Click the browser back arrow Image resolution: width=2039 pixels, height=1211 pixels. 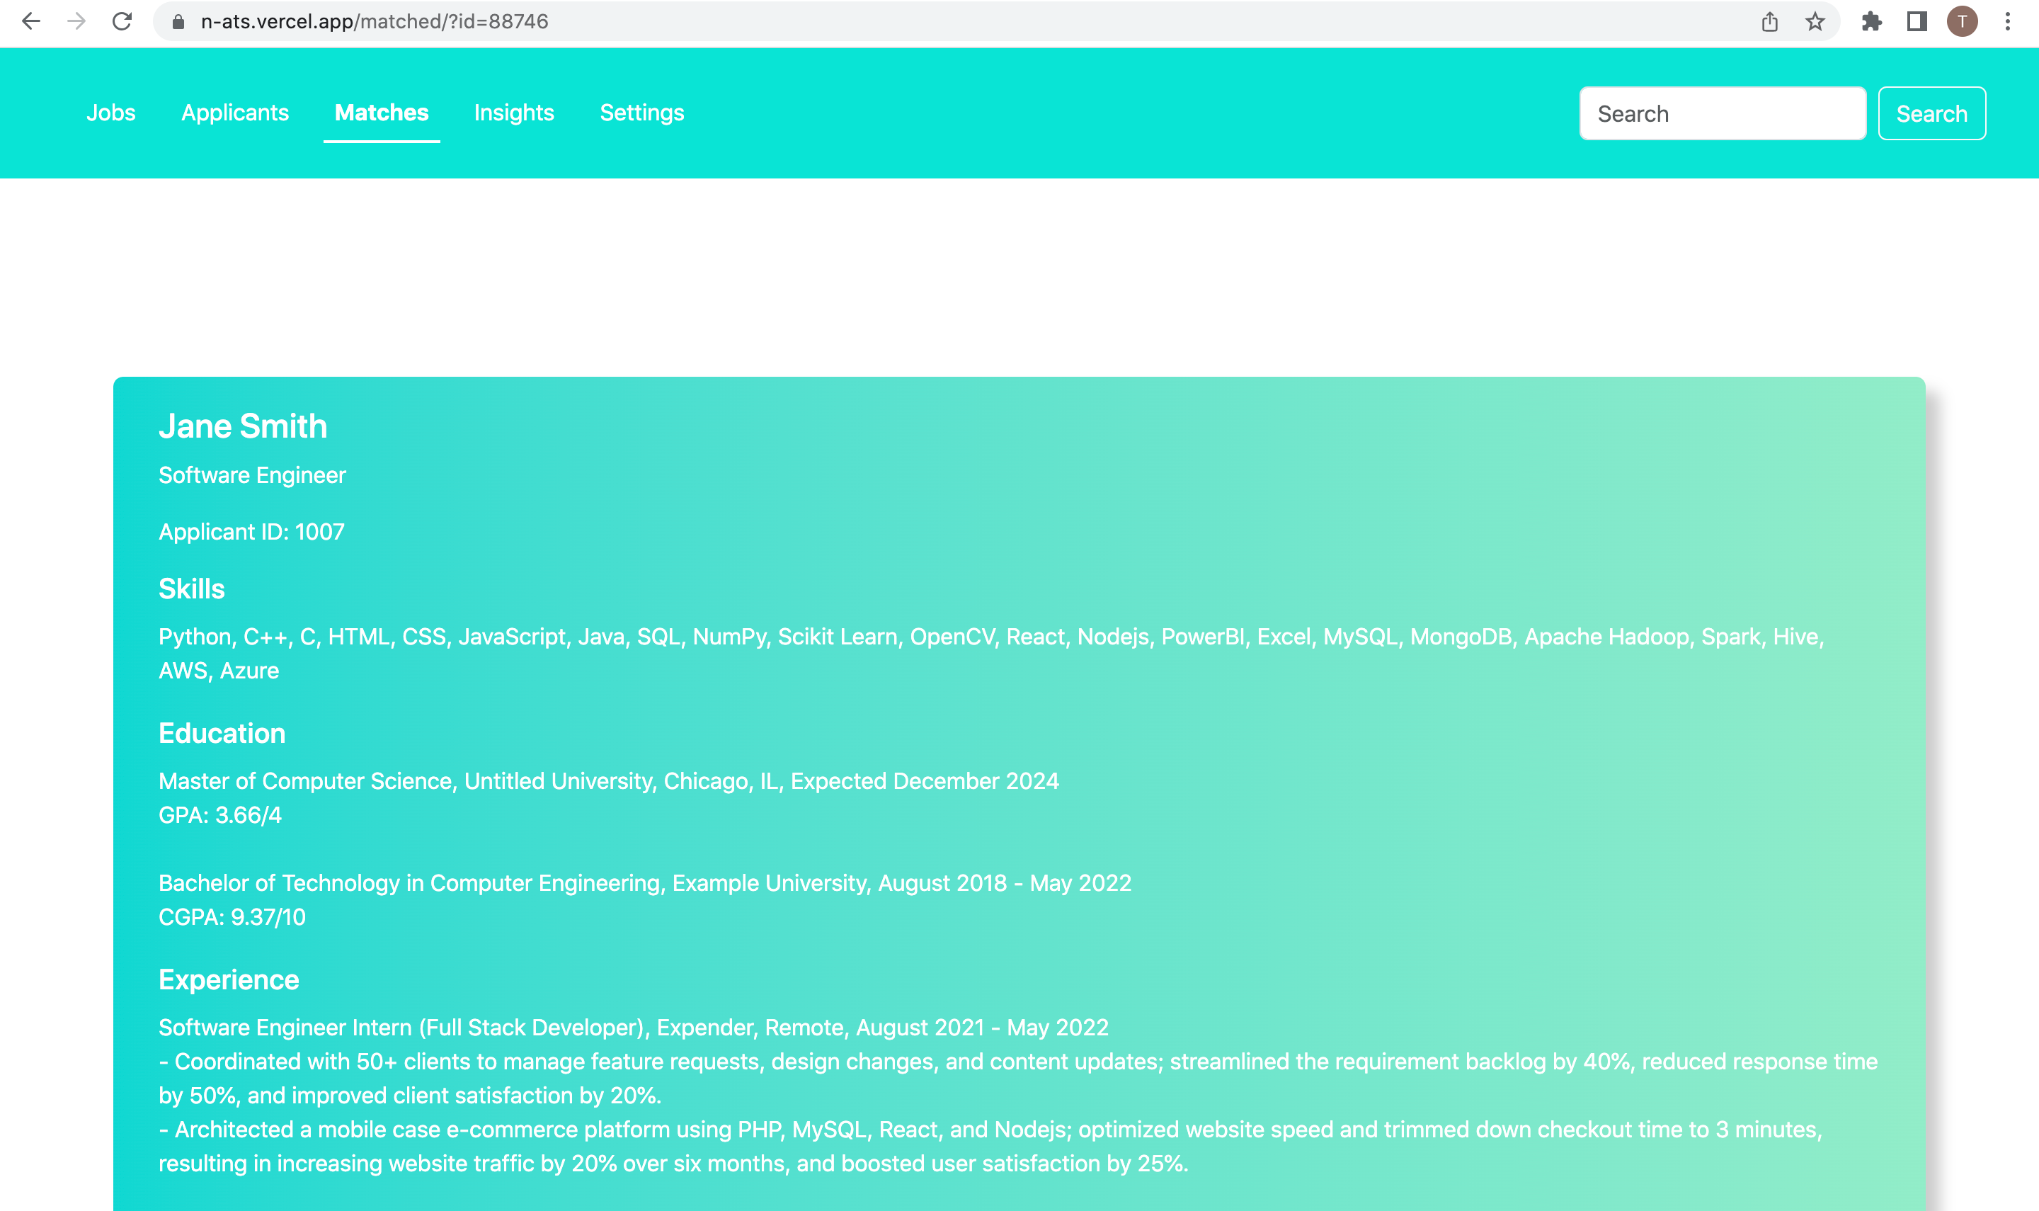click(x=31, y=21)
